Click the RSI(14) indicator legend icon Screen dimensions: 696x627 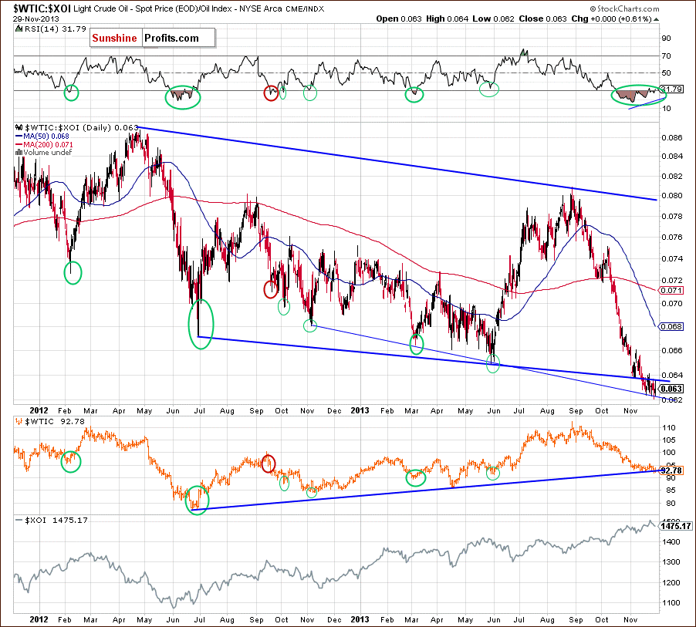click(19, 29)
